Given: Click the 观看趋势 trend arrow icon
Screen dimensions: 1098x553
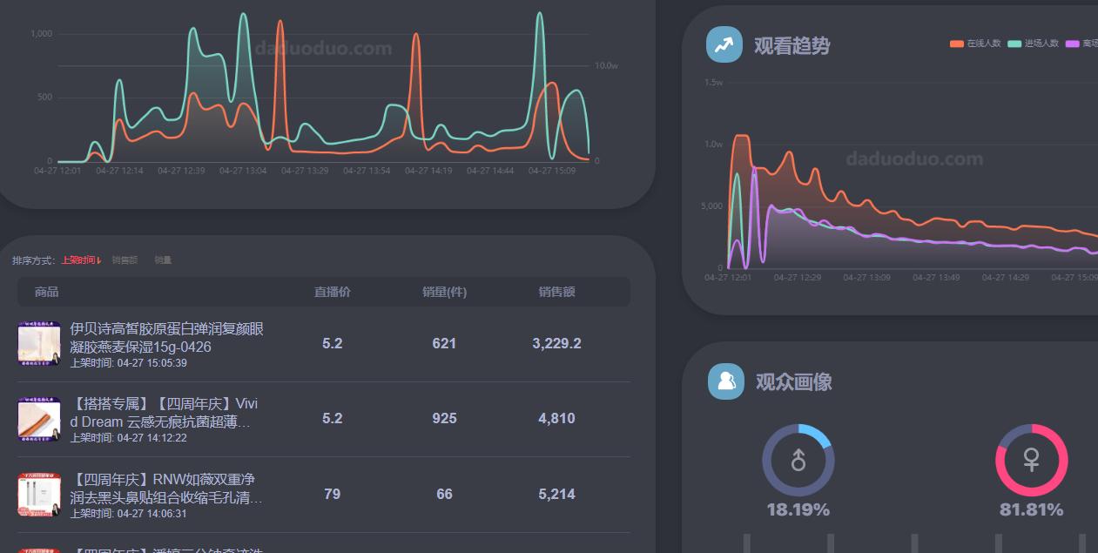Looking at the screenshot, I should (x=724, y=44).
